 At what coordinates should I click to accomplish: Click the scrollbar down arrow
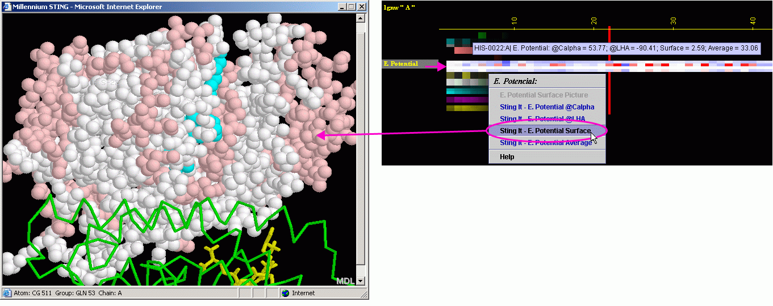tap(360, 280)
